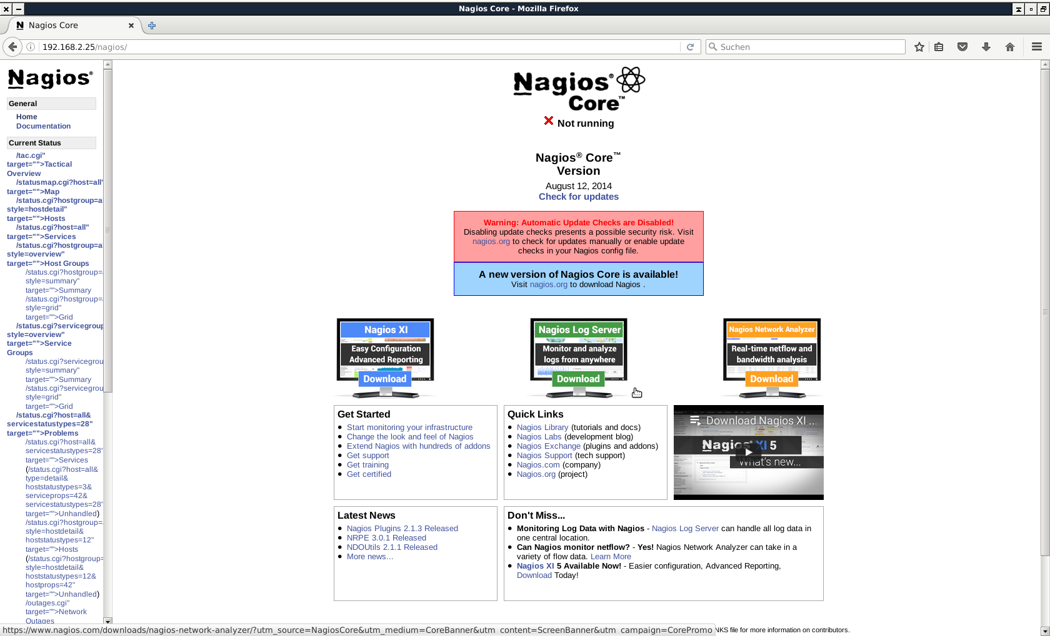Open a new tab with the plus button

click(x=152, y=26)
